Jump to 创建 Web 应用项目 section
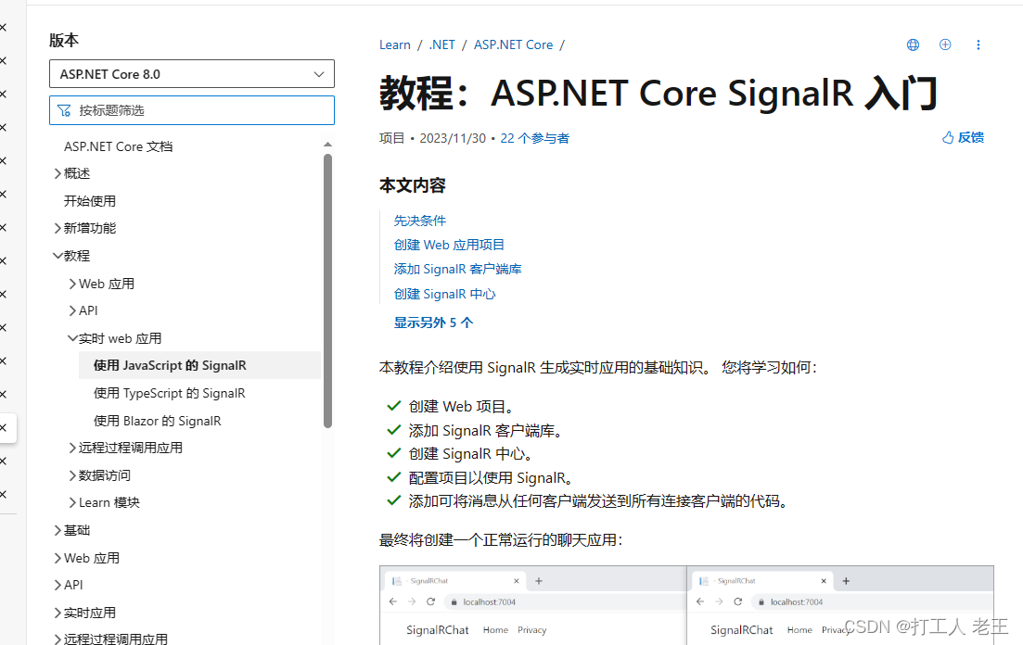The height and width of the screenshot is (645, 1023). [449, 245]
